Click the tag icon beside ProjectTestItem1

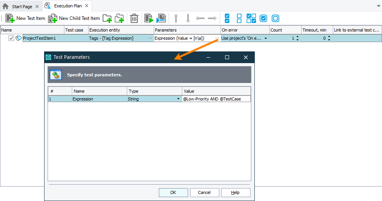pyautogui.click(x=18, y=38)
